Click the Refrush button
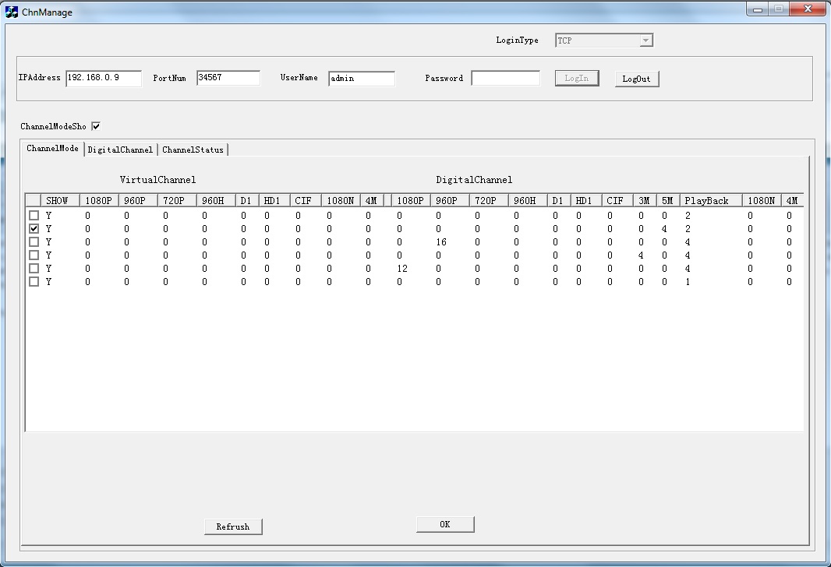Image resolution: width=831 pixels, height=567 pixels. point(233,526)
